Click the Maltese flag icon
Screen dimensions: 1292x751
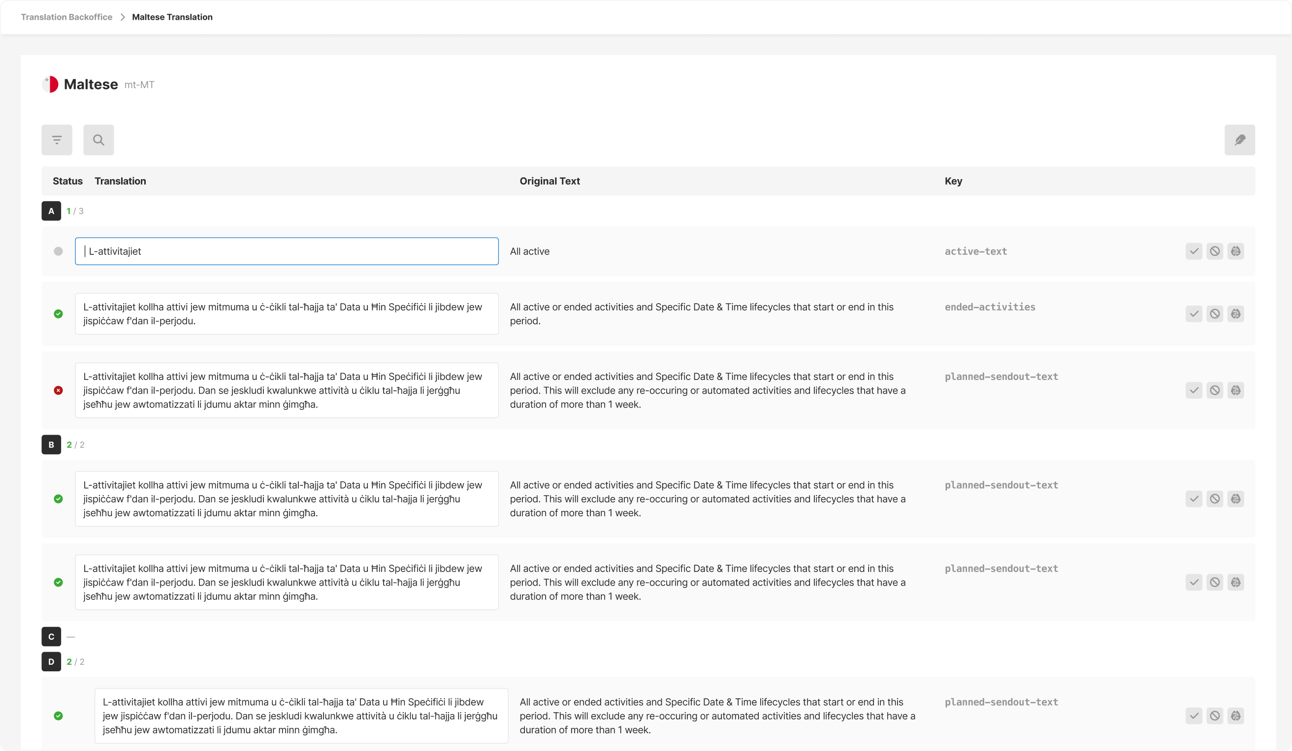[50, 84]
